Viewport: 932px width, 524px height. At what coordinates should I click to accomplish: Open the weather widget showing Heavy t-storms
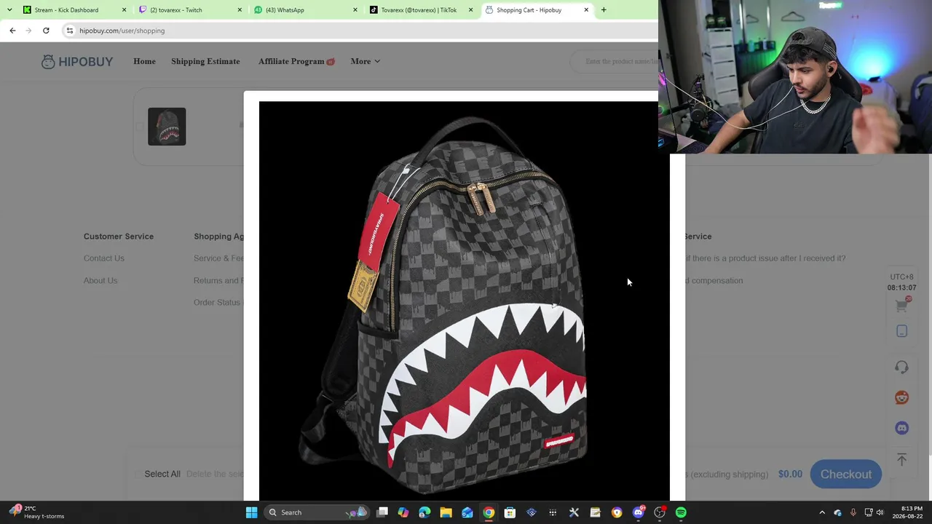(36, 512)
